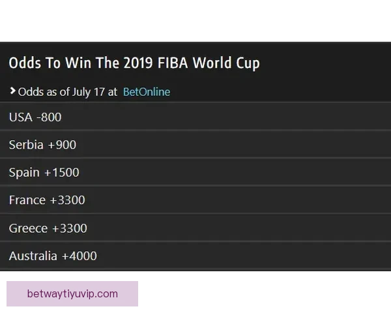The image size is (391, 313).
Task: Select the USA team name
Action: 20,117
